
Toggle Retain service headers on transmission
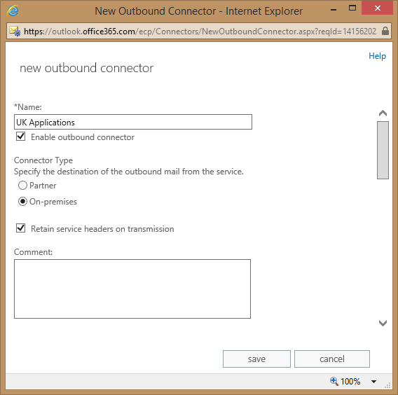(x=21, y=228)
